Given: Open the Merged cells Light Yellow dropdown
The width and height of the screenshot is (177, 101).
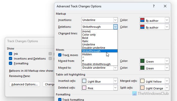Looking at the screenshot, I should click(x=167, y=81).
